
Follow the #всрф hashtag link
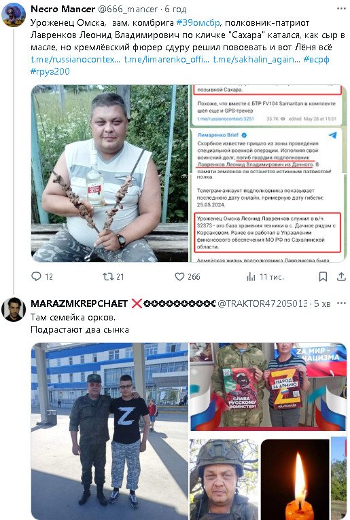point(316,59)
